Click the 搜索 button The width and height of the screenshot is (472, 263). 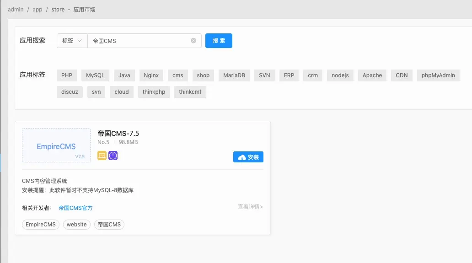point(219,41)
